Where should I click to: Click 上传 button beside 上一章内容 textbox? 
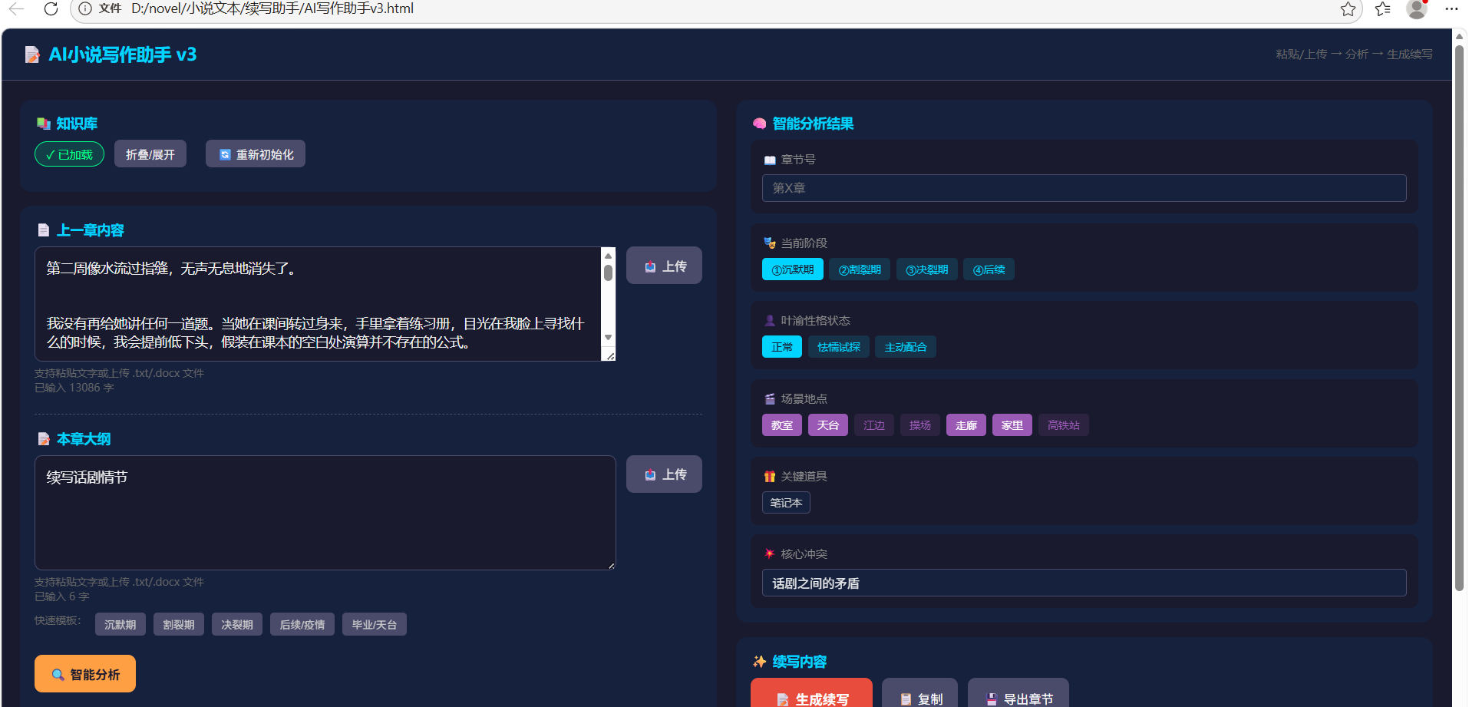point(664,266)
